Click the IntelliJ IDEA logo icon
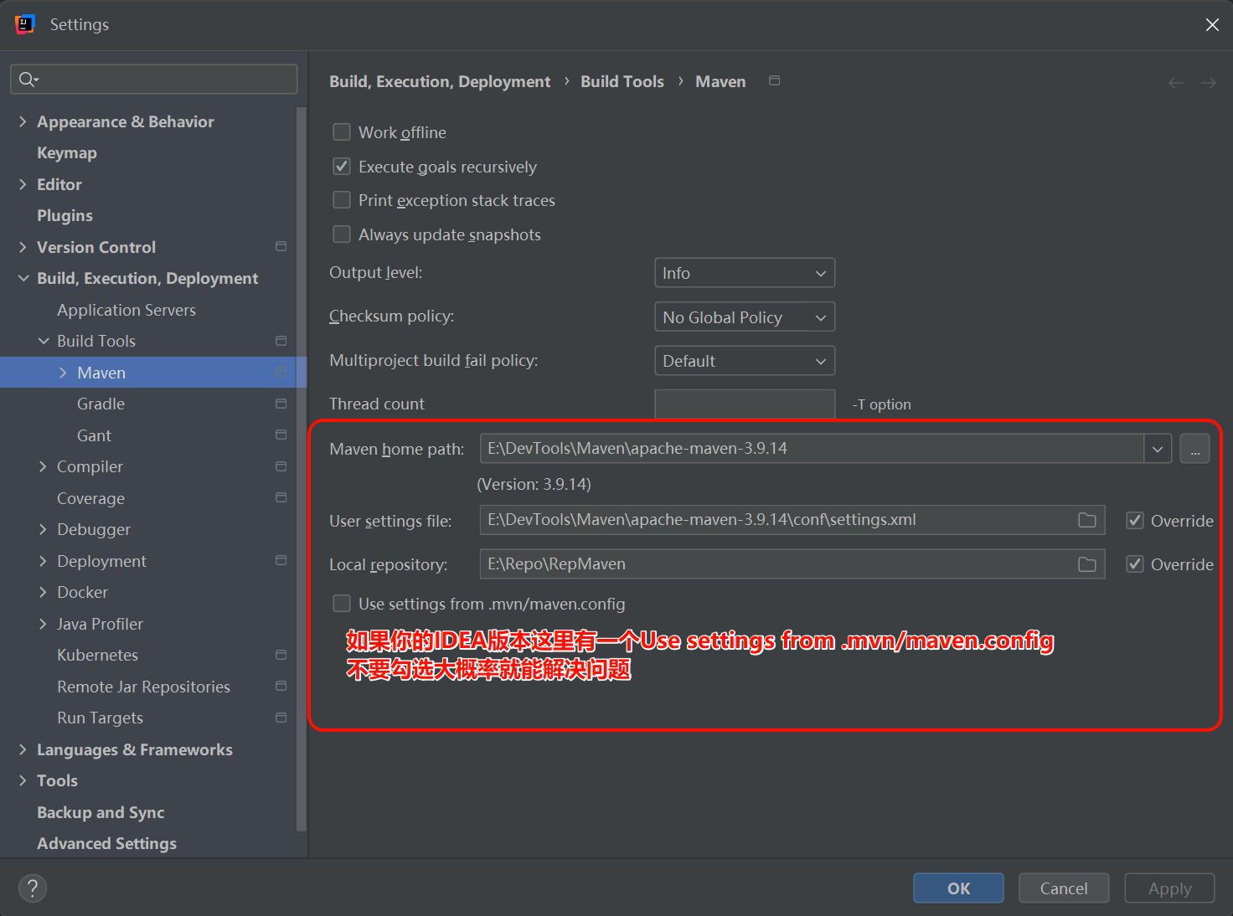The width and height of the screenshot is (1233, 916). coord(24,24)
